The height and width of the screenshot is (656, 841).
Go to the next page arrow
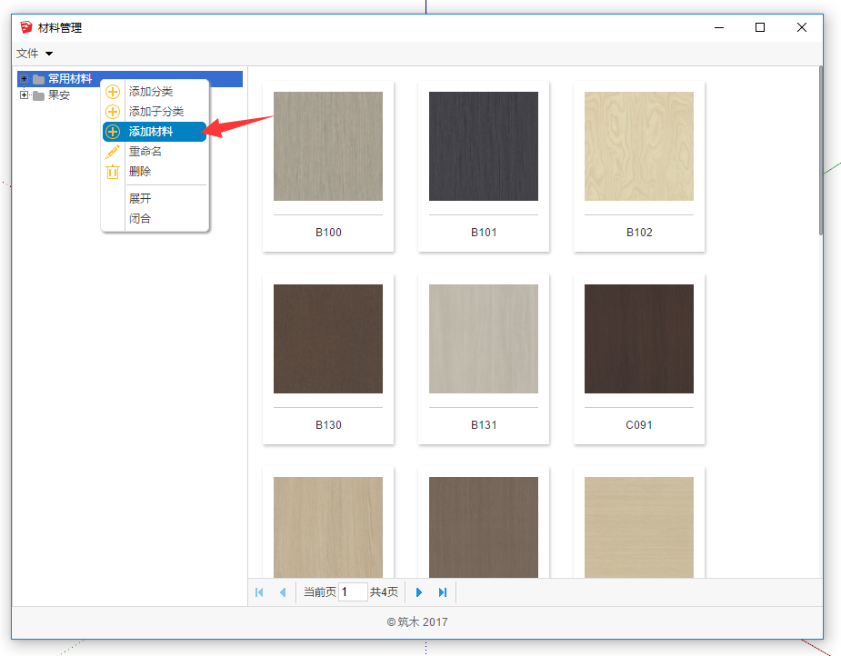[x=419, y=592]
